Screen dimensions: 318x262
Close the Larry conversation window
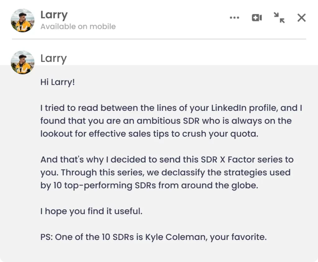pos(301,18)
